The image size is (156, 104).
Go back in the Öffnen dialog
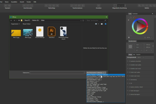11,20
